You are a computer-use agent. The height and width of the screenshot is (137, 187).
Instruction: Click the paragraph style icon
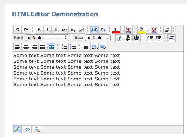click(171, 38)
